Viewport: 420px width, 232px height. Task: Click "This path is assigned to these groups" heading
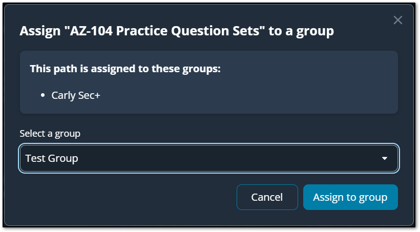coord(125,68)
